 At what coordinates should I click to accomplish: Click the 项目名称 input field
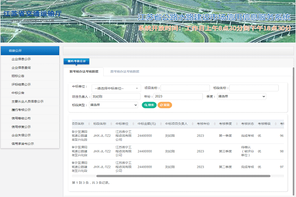click(x=185, y=88)
